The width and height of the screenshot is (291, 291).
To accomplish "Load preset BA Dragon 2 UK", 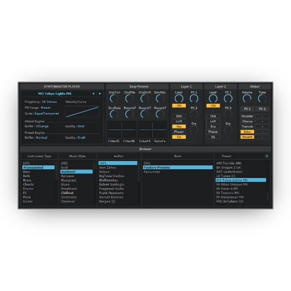I will 228,167.
